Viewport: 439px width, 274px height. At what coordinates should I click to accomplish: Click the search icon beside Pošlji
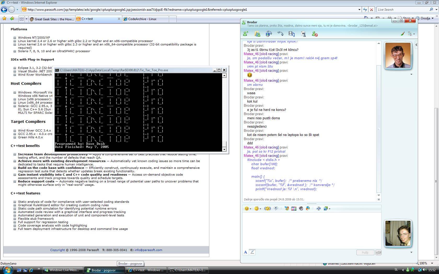click(378, 252)
